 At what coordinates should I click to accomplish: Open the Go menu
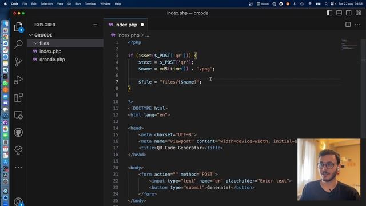[x=69, y=4]
